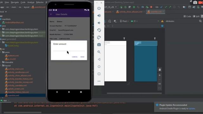Click the recording overlay camera icon
203x114 pixels.
pos(195,3)
